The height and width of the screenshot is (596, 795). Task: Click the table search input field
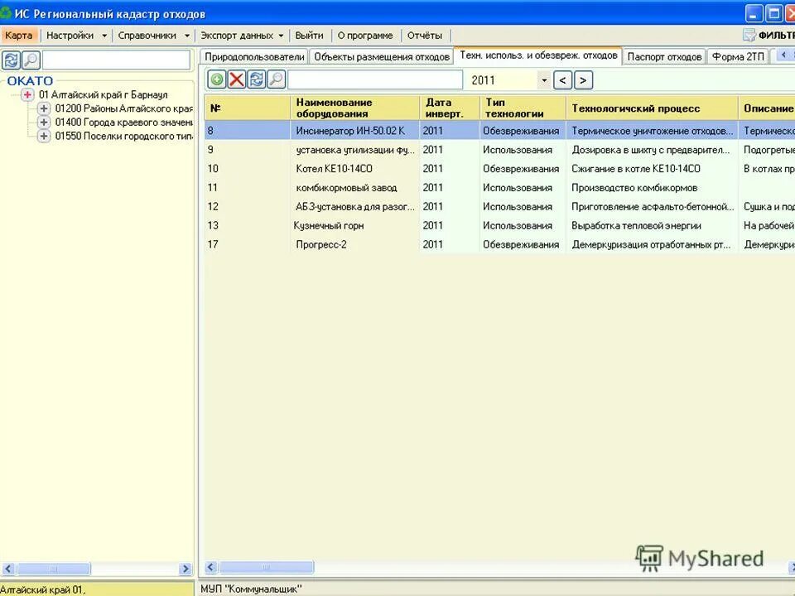point(375,80)
